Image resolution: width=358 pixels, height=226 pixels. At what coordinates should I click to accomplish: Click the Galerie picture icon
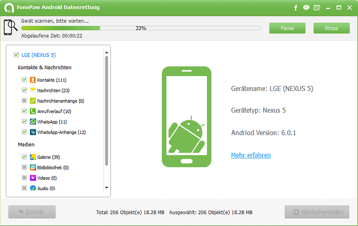[33, 157]
